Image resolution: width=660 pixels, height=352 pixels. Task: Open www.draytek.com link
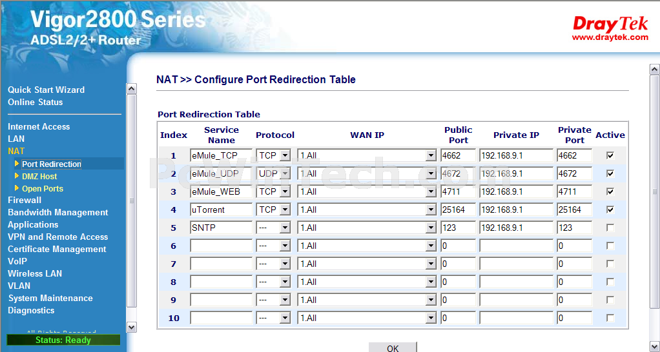610,37
